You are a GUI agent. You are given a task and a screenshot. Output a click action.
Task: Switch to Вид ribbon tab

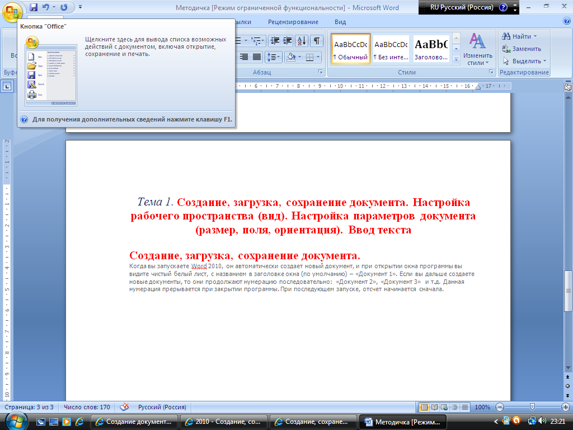340,22
